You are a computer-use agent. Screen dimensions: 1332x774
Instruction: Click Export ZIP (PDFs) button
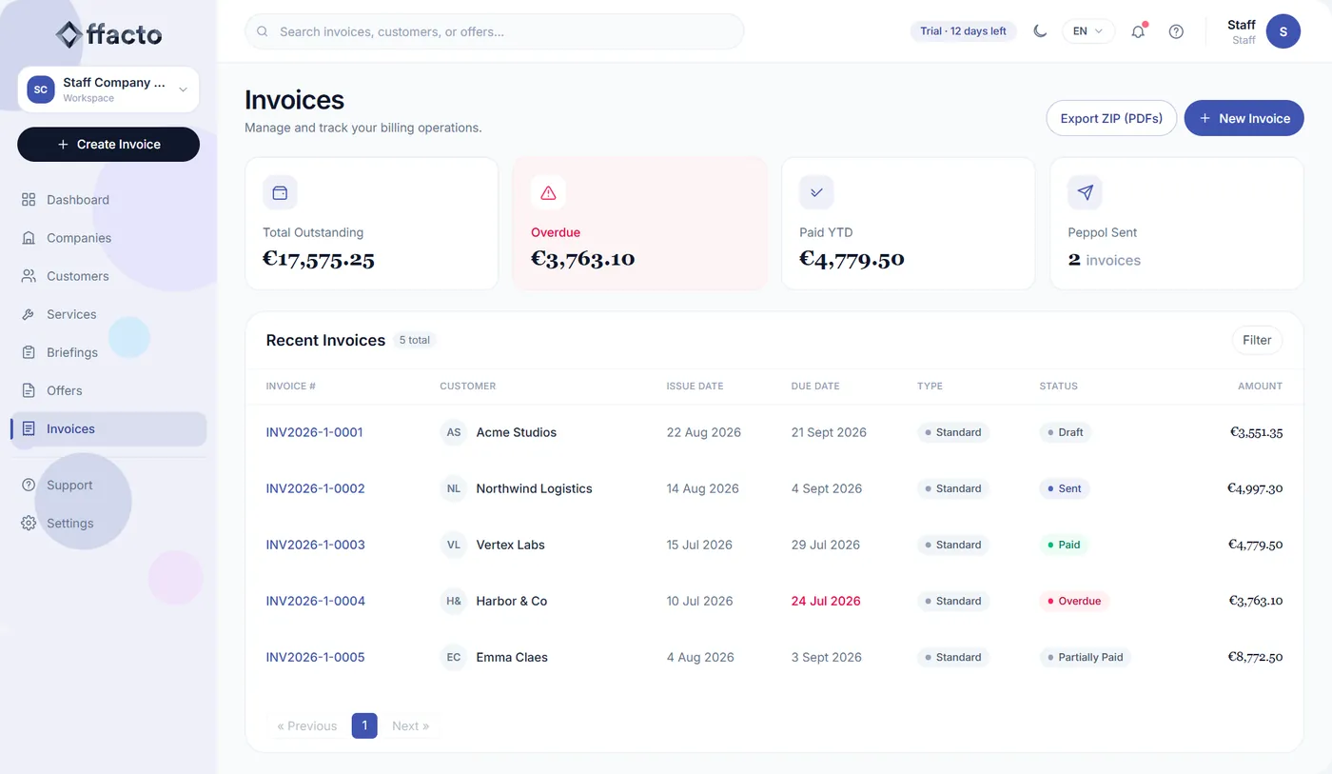point(1111,118)
